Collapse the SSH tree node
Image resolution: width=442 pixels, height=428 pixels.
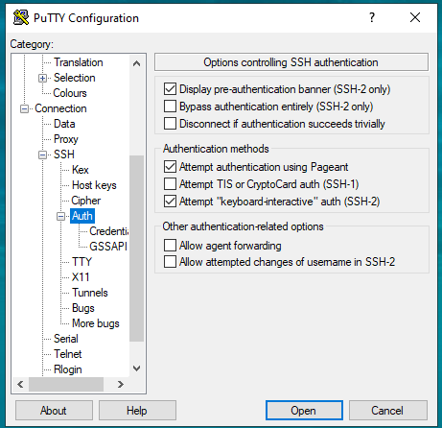42,155
